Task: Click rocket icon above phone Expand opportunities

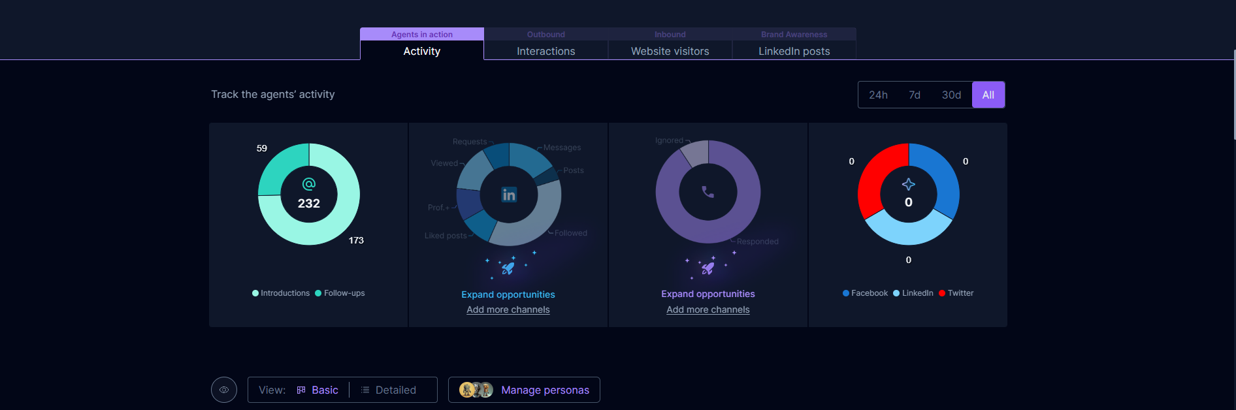Action: click(x=707, y=268)
